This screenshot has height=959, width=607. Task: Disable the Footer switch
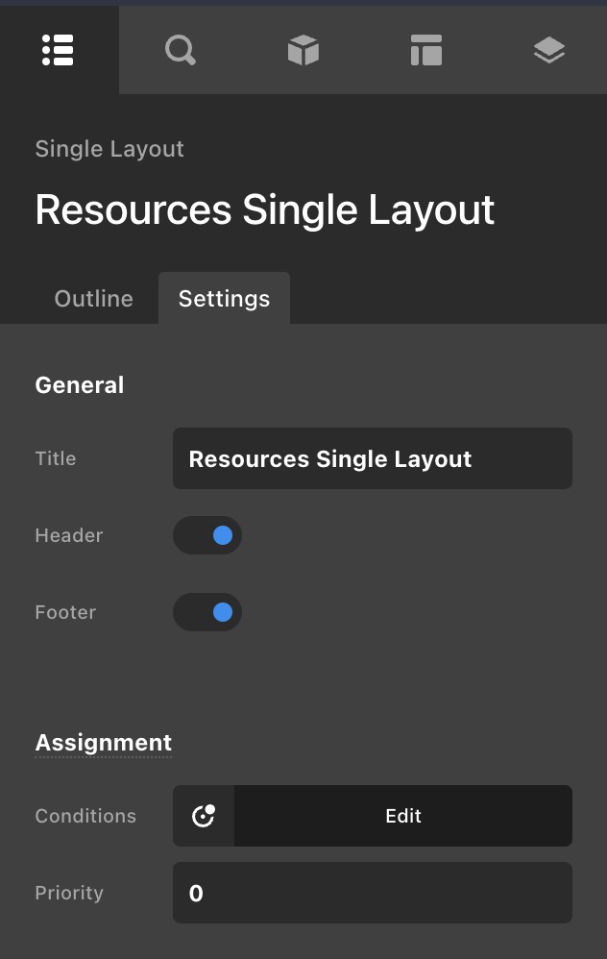coord(207,612)
